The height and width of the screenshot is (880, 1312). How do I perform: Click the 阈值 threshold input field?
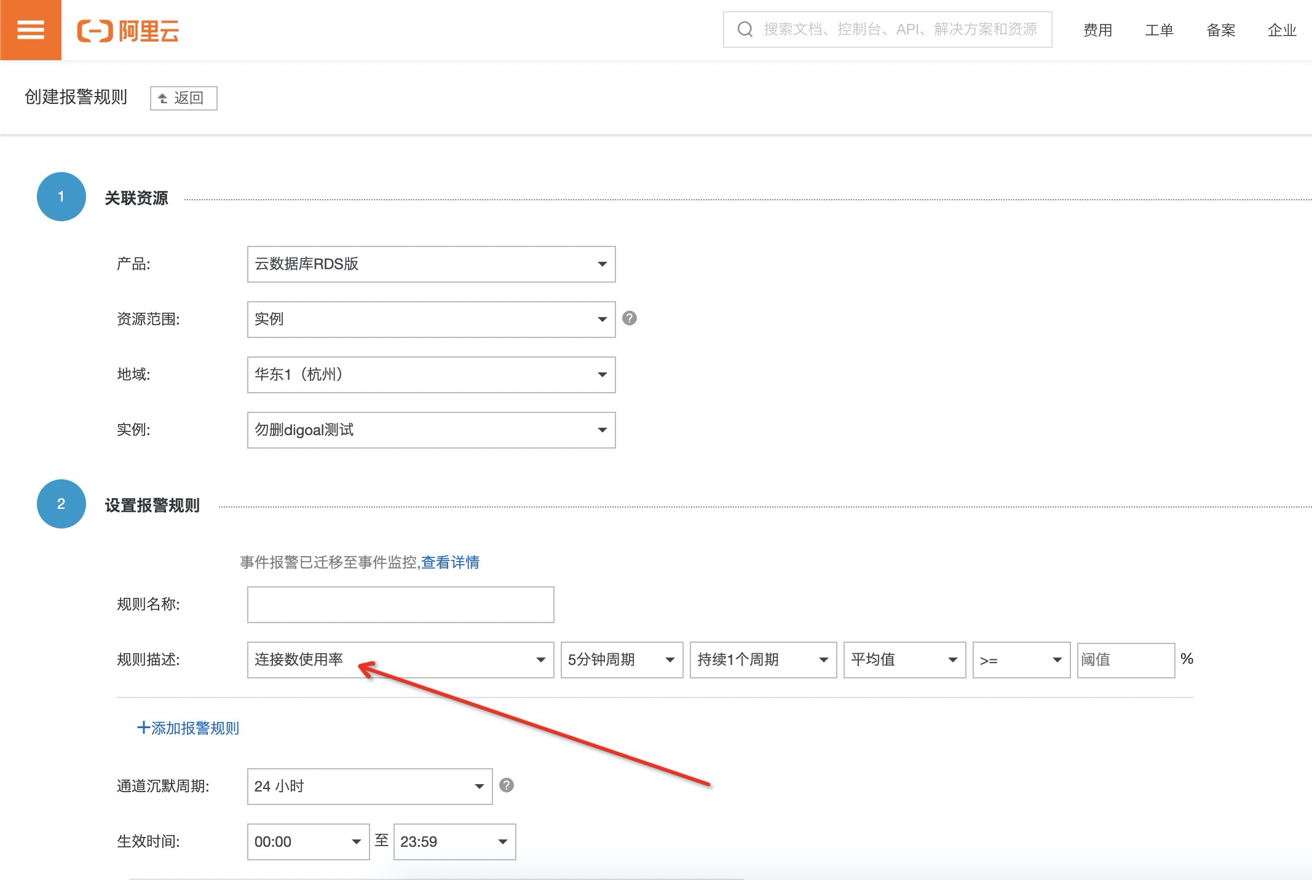[x=1125, y=660]
